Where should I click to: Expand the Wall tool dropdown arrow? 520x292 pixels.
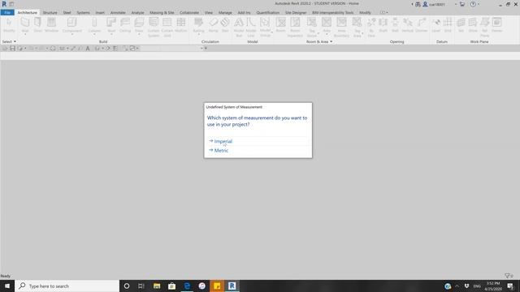coord(25,34)
